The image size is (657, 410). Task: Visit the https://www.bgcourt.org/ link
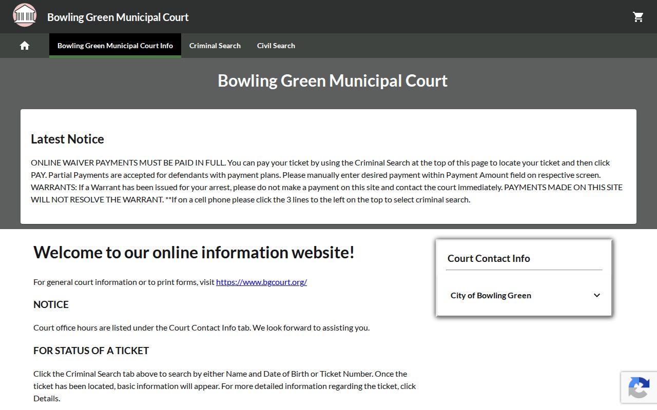(x=261, y=282)
